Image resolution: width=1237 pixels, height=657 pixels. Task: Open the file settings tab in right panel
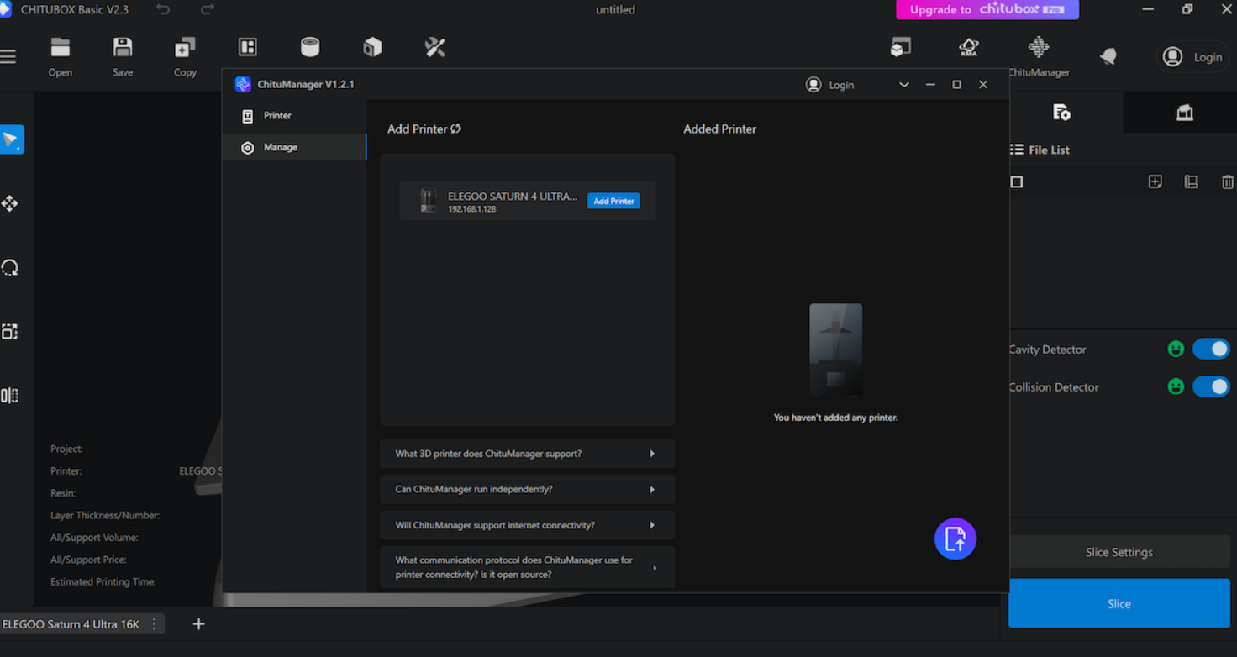[x=1061, y=113]
